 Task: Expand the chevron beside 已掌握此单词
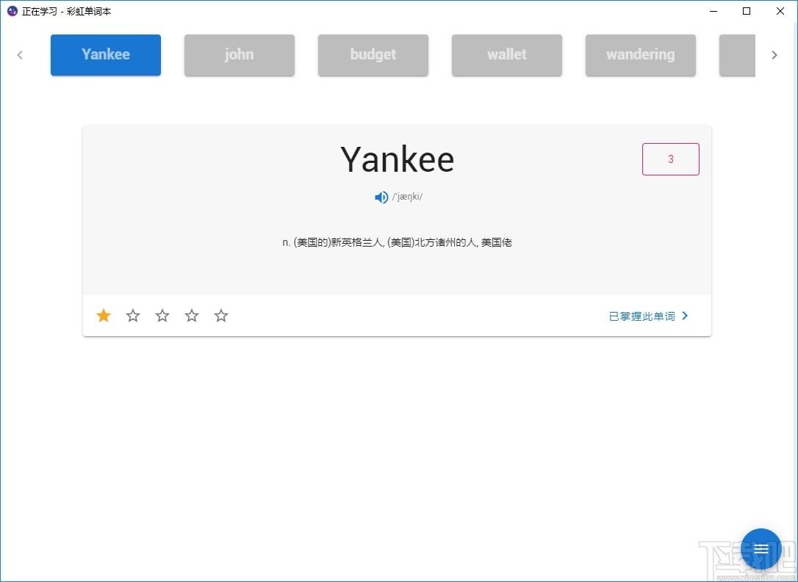point(685,316)
